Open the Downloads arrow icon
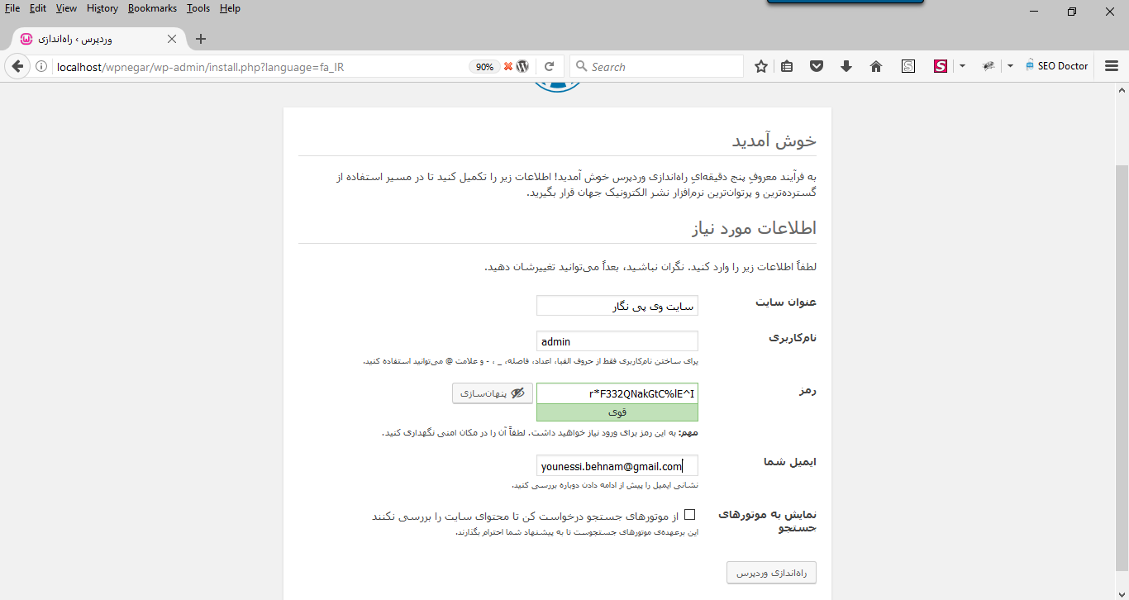 pyautogui.click(x=846, y=67)
